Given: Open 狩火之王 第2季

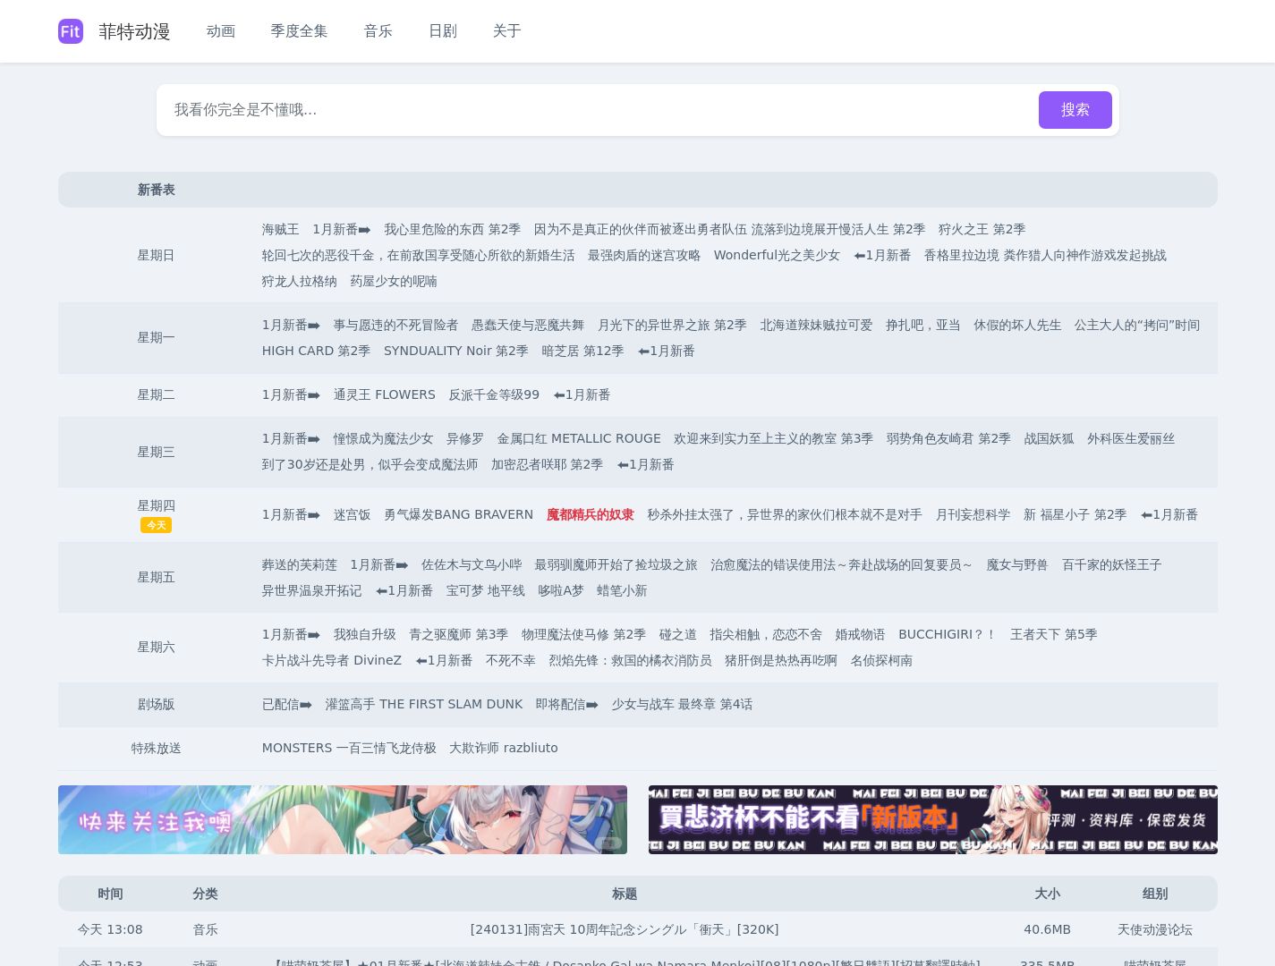Looking at the screenshot, I should 982,230.
